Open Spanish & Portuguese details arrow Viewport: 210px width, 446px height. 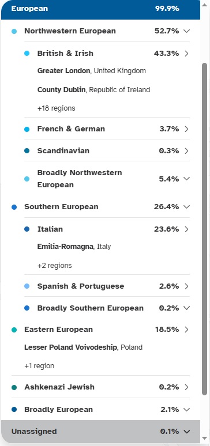187,286
